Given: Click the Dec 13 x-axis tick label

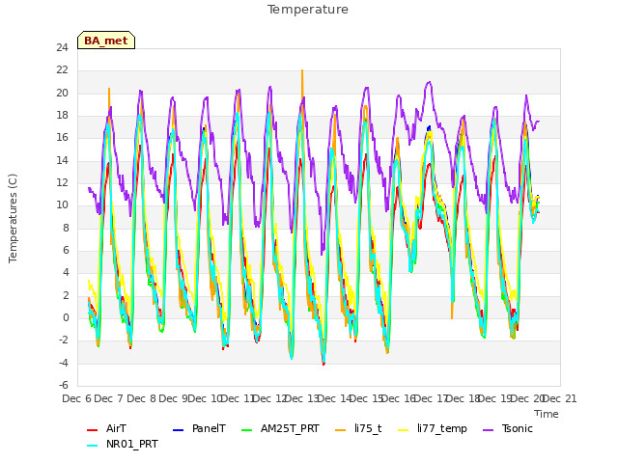Looking at the screenshot, I should coord(302,399).
